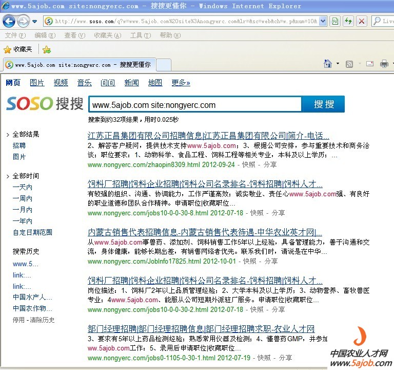
Task: Open the 查看 (View) menu
Action: click(74, 35)
